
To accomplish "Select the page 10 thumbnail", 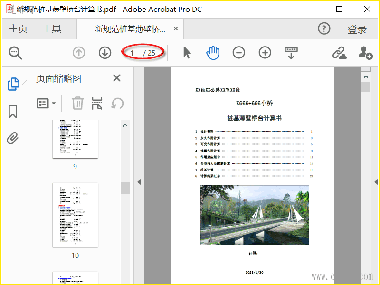I will (x=75, y=215).
